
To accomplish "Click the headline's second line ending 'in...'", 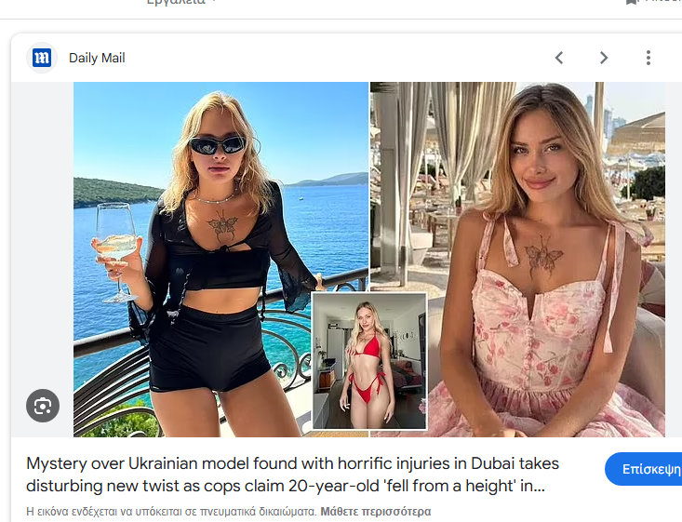I will click(x=286, y=486).
